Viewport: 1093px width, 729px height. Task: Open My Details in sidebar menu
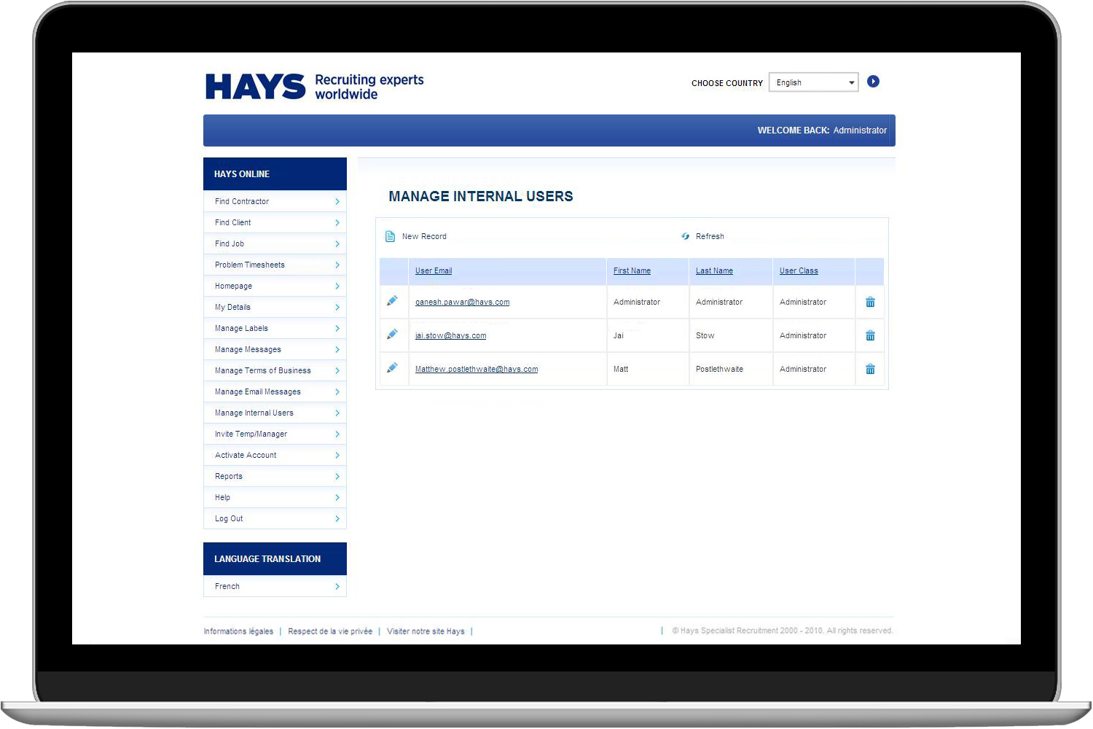[275, 307]
